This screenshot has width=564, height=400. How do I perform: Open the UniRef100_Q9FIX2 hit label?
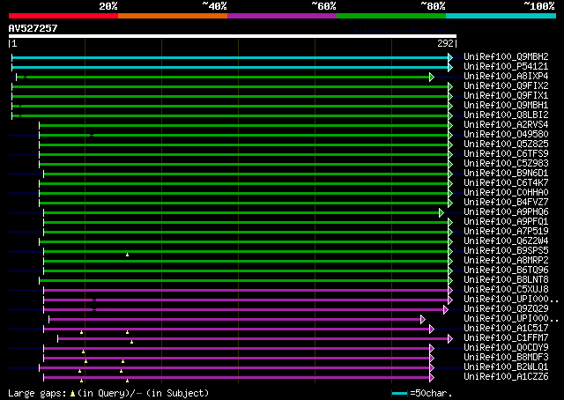tap(506, 86)
